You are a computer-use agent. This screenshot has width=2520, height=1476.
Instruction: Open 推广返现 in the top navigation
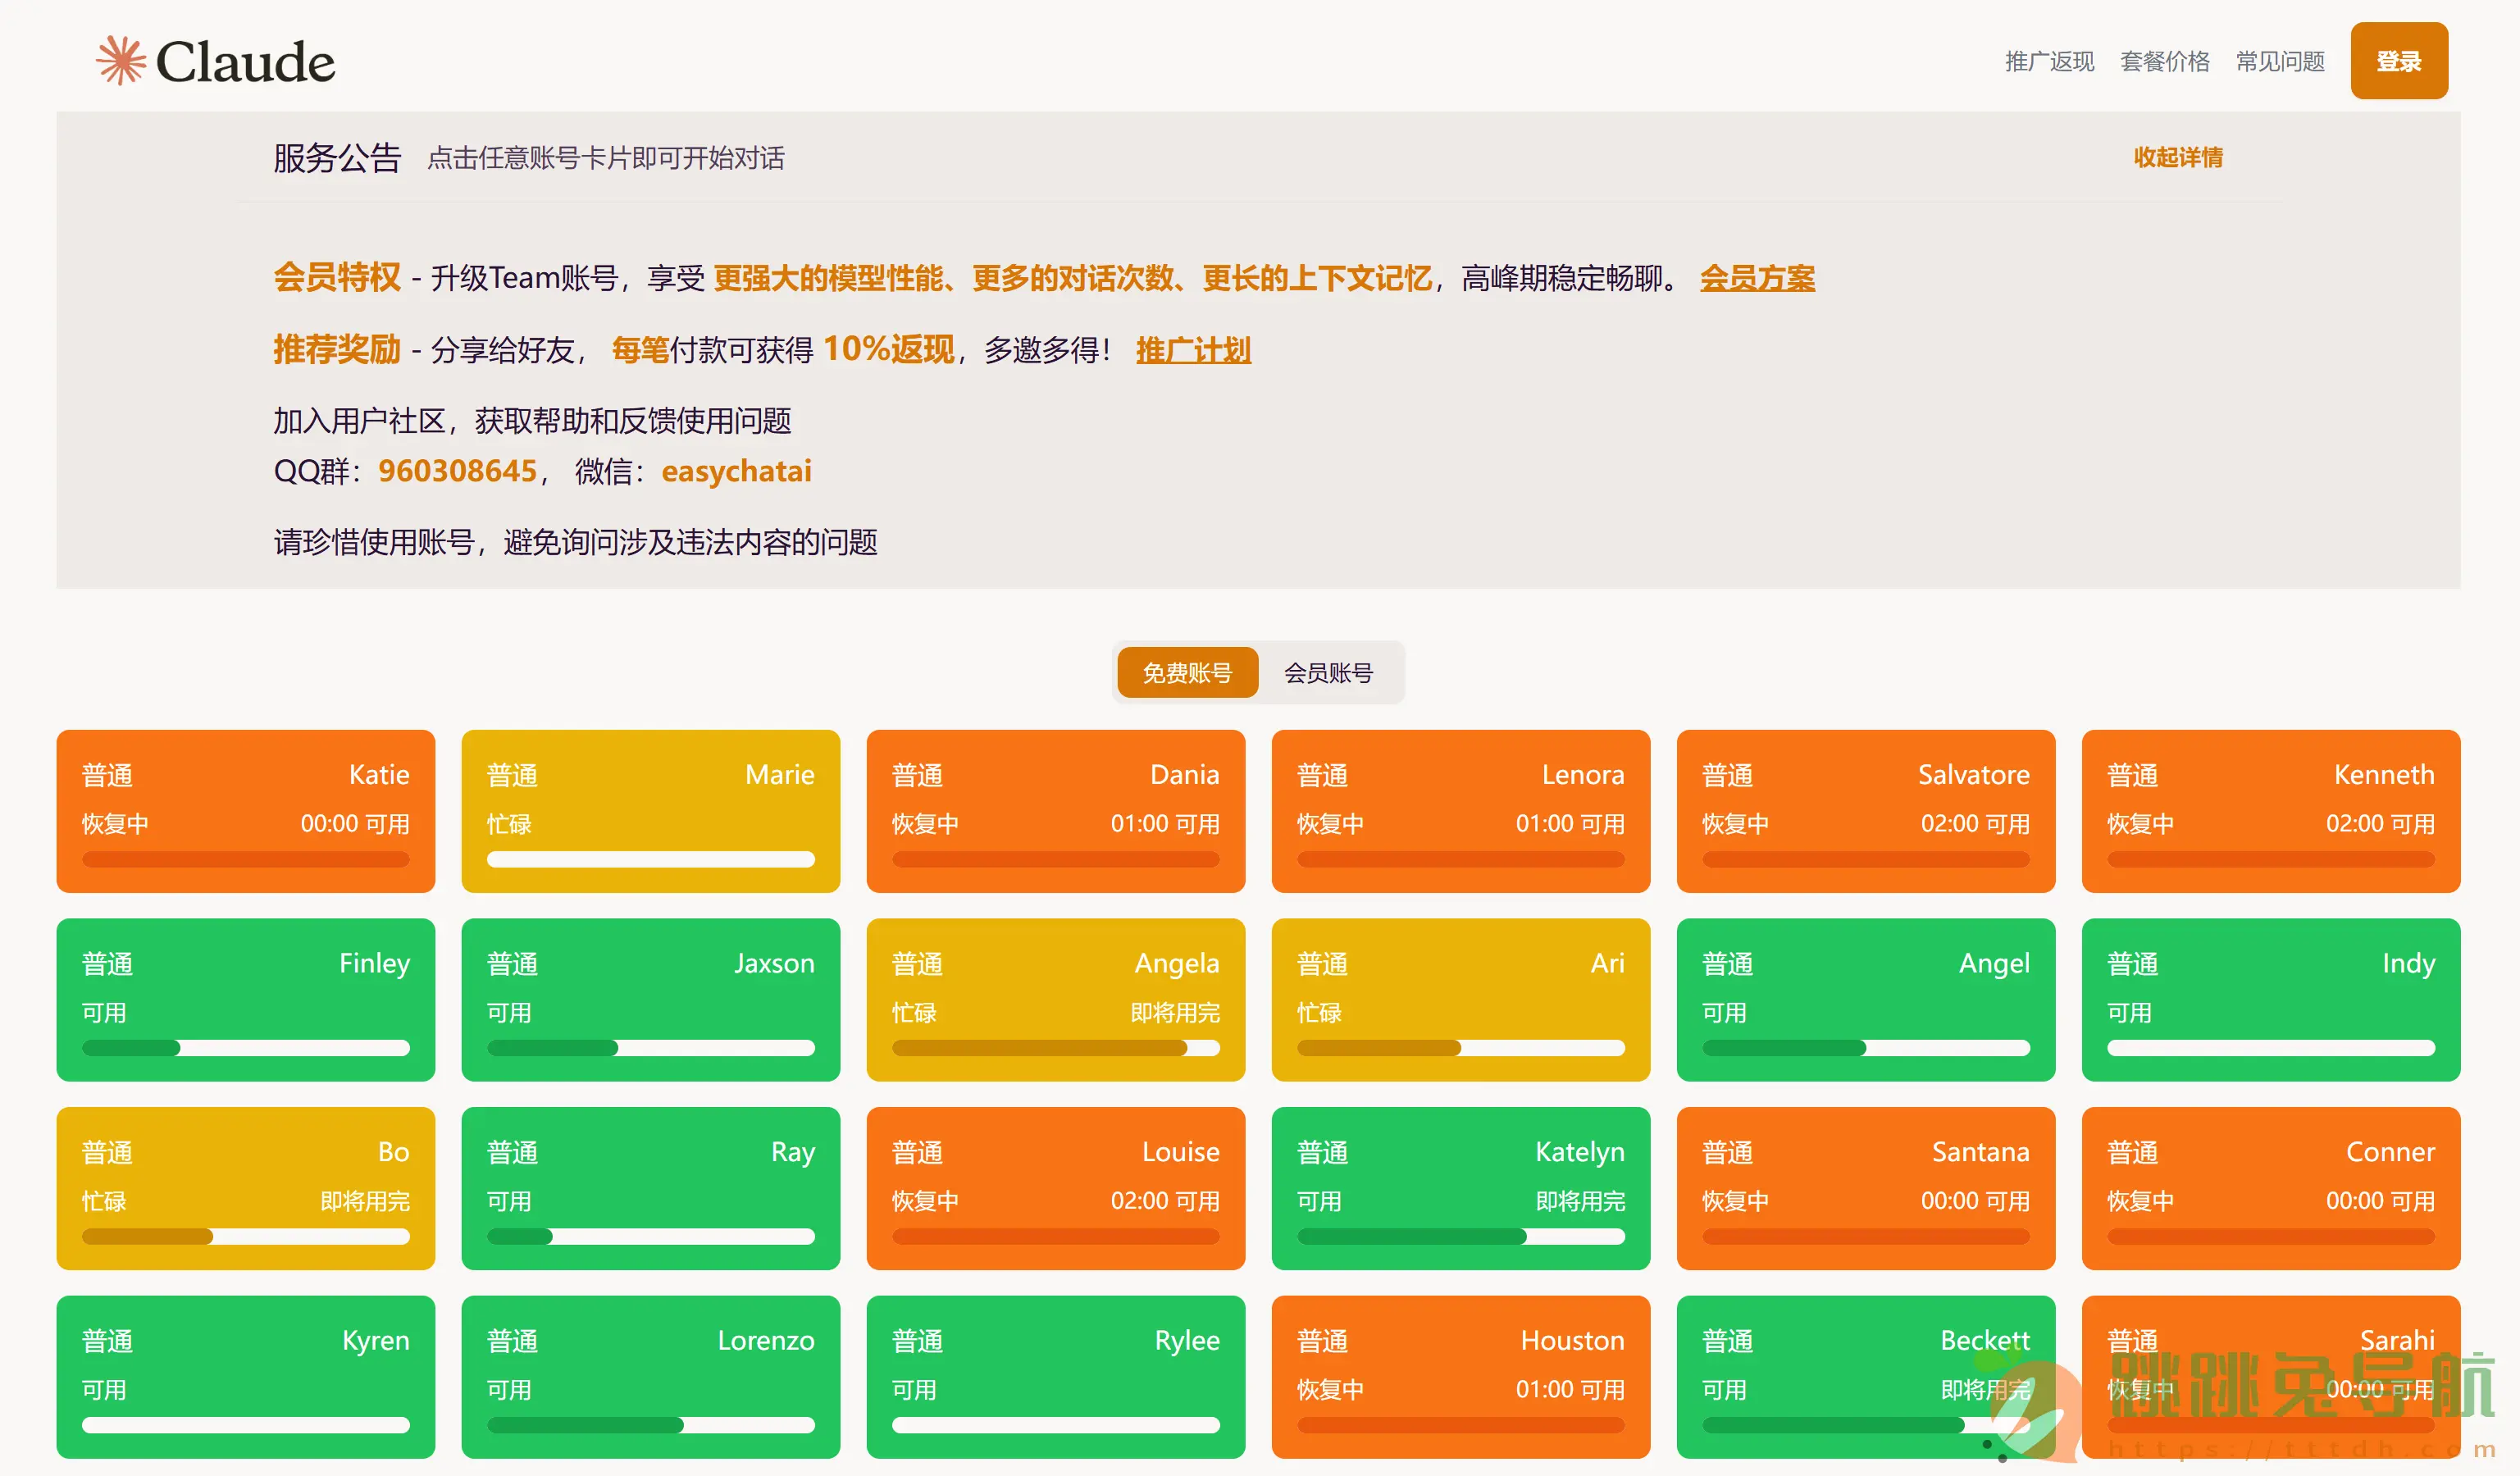point(2049,62)
